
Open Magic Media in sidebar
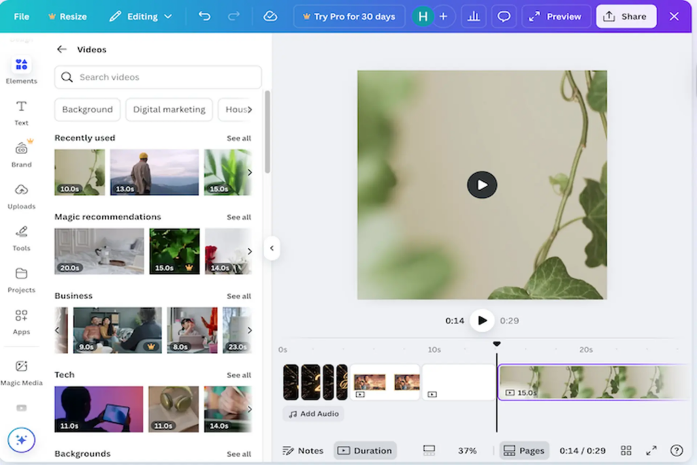point(22,372)
